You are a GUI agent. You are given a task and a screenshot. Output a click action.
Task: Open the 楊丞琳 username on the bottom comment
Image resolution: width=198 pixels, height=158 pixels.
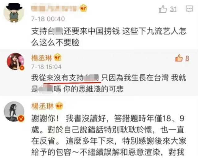tap(42, 106)
